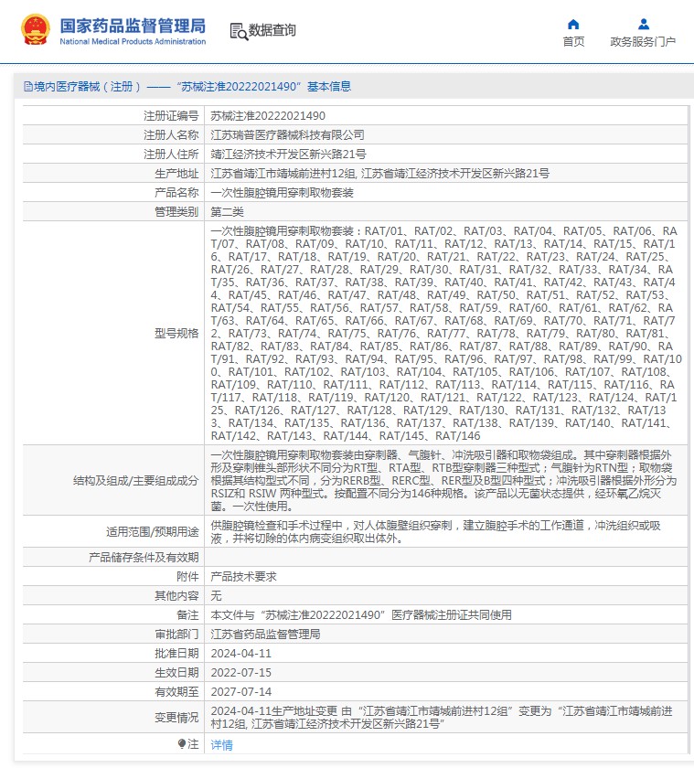Click the page heading 境内医疗器械（注册）基本信息
The image size is (694, 768).
192,87
